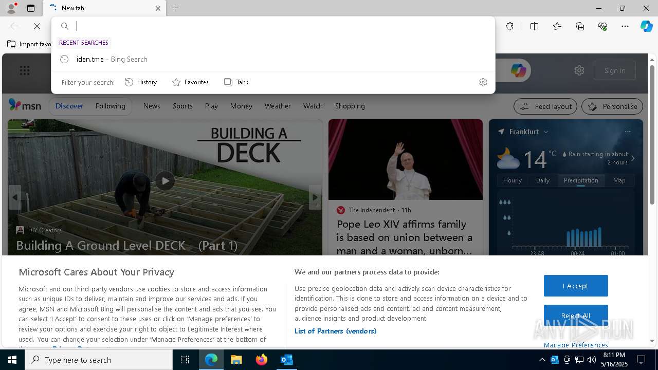Open the Feed layout options
Image resolution: width=658 pixels, height=370 pixels.
[x=546, y=106]
